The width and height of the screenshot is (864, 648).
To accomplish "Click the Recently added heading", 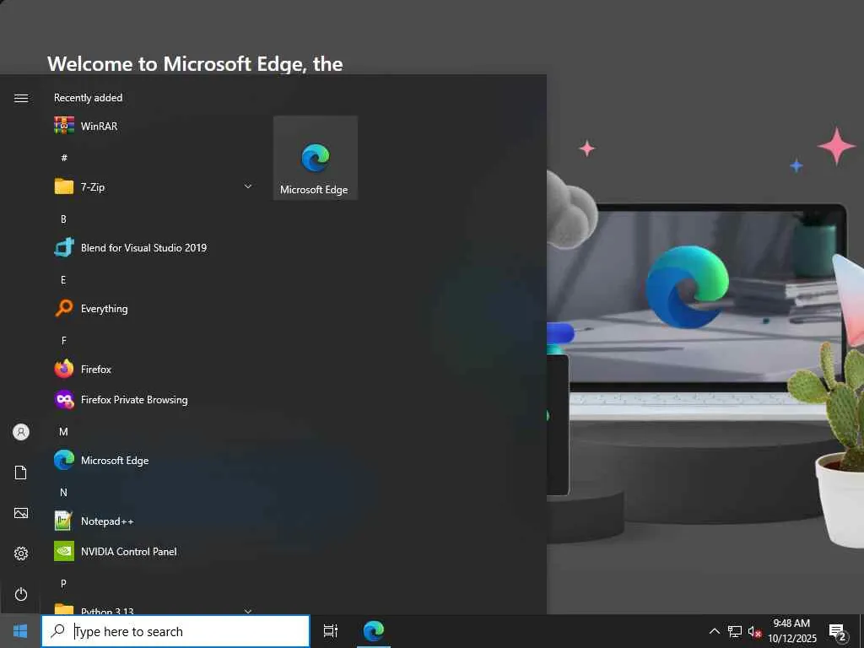I will (x=88, y=98).
